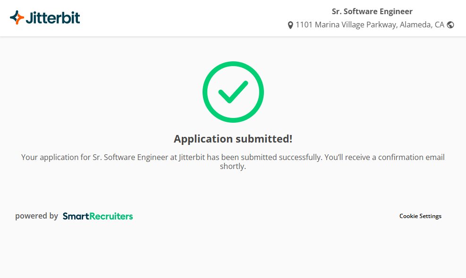
Task: Click the Jitterbit wordmark in header
Action: click(x=52, y=18)
